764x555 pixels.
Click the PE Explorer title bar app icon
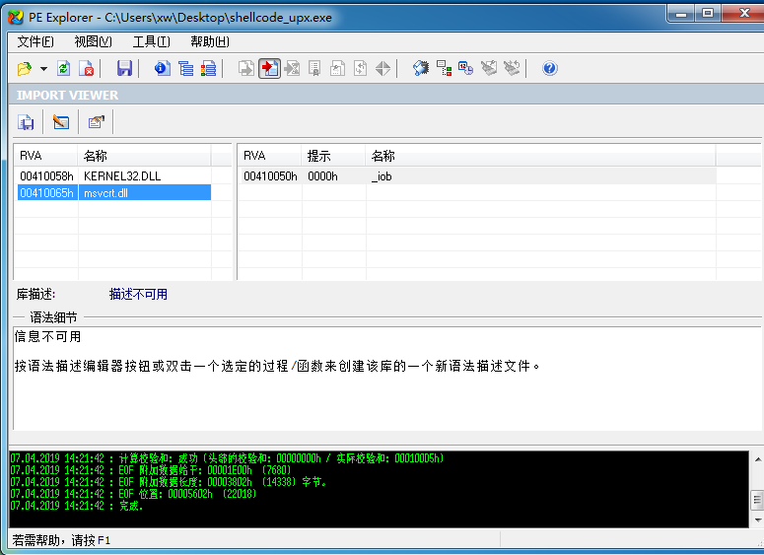pyautogui.click(x=16, y=18)
